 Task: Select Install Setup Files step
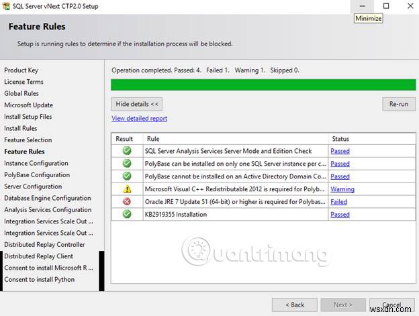(x=28, y=117)
